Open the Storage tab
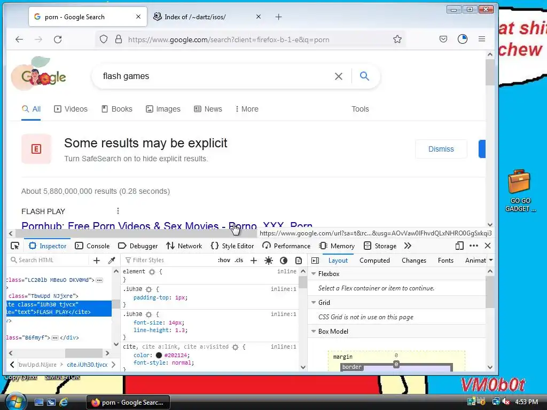547x410 pixels. [x=380, y=246]
